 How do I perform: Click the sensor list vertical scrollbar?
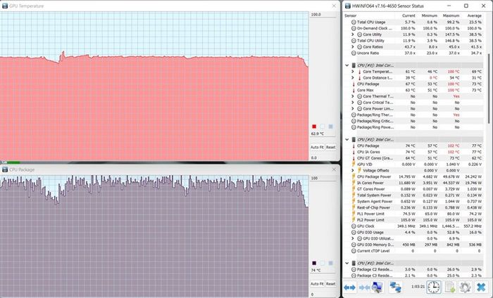pos(488,88)
